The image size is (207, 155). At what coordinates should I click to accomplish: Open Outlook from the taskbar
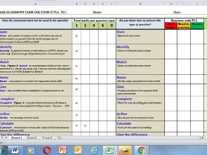tap(78, 150)
